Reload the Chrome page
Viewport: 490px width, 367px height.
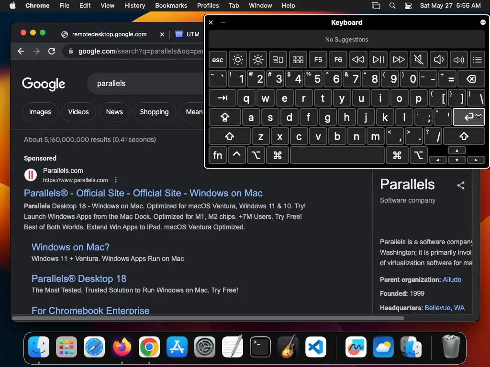(52, 51)
